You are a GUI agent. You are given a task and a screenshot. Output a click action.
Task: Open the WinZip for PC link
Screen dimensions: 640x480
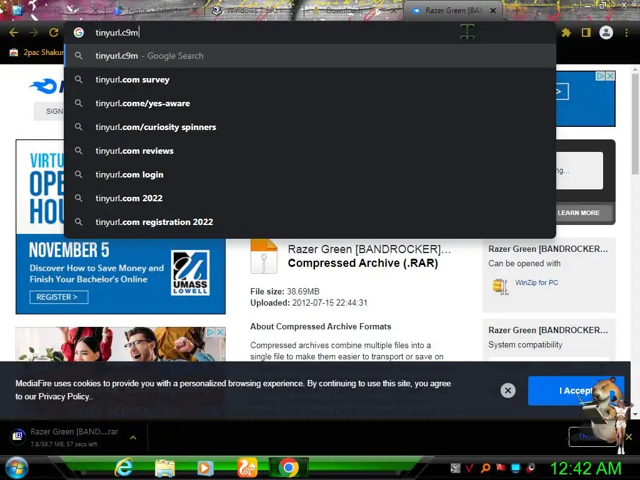coord(536,282)
